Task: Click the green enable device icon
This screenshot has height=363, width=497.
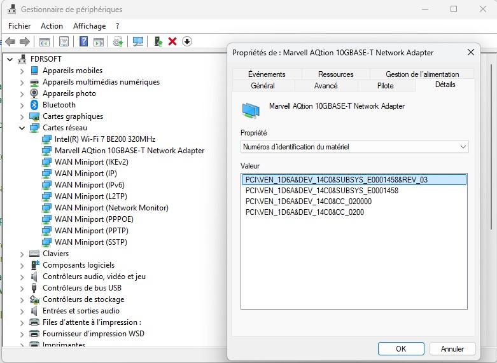Action: point(158,41)
